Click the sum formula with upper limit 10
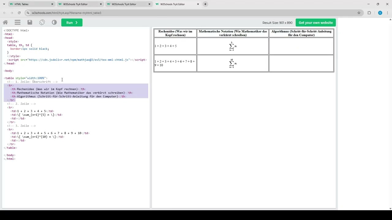Screen dimensions: 392x220 tap(233, 63)
